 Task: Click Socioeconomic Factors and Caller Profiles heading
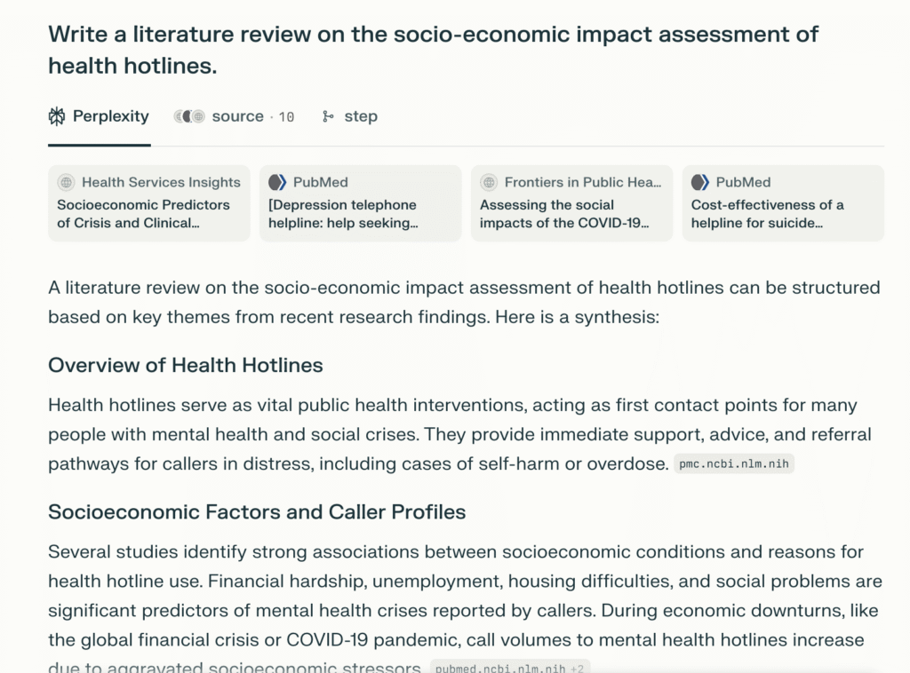[x=257, y=512]
